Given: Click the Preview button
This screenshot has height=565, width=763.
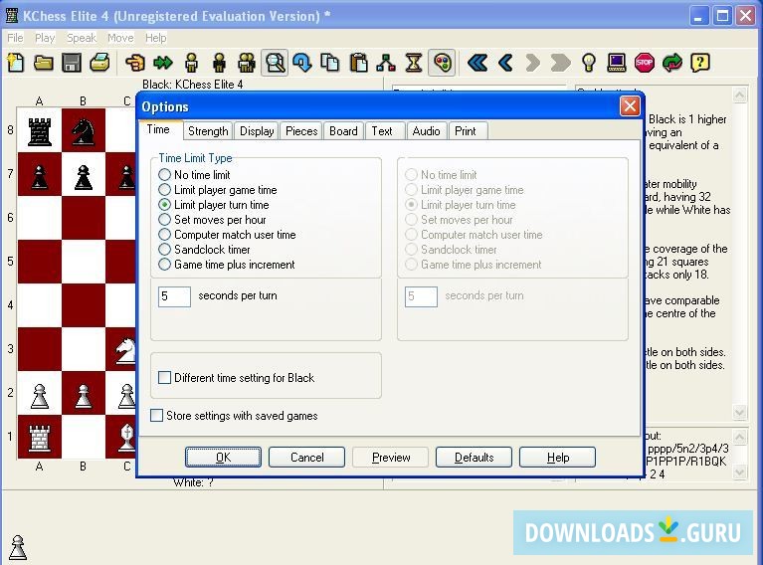Looking at the screenshot, I should [391, 458].
